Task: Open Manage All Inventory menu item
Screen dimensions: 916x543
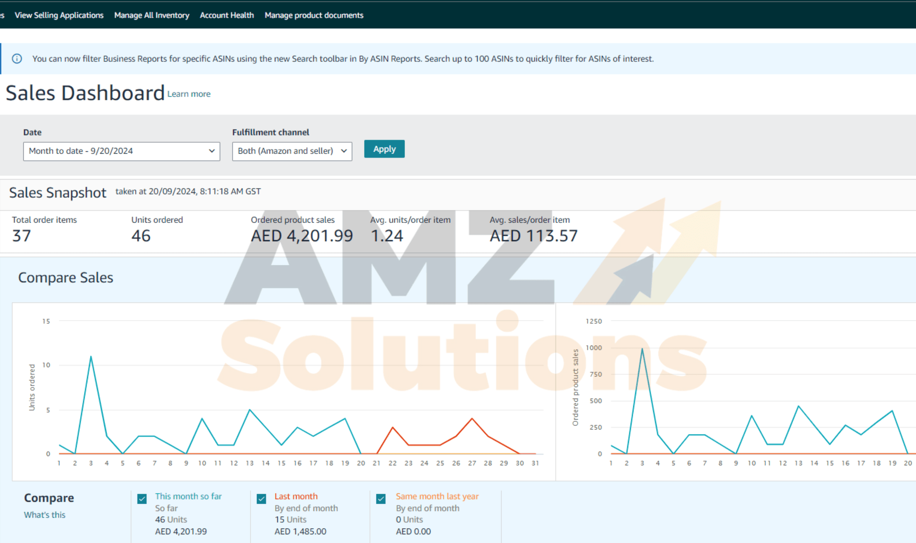Action: (152, 15)
